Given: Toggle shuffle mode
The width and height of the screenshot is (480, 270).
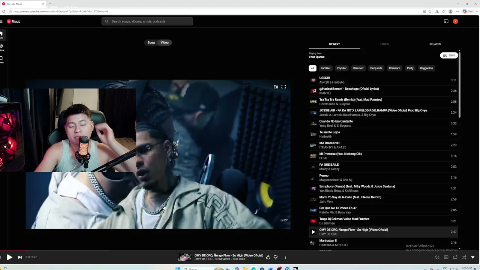Looking at the screenshot, I should point(464,257).
